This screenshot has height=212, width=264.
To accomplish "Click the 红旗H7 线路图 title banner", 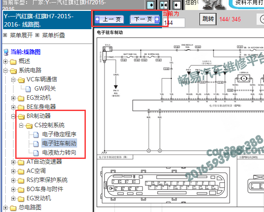I will (47, 20).
